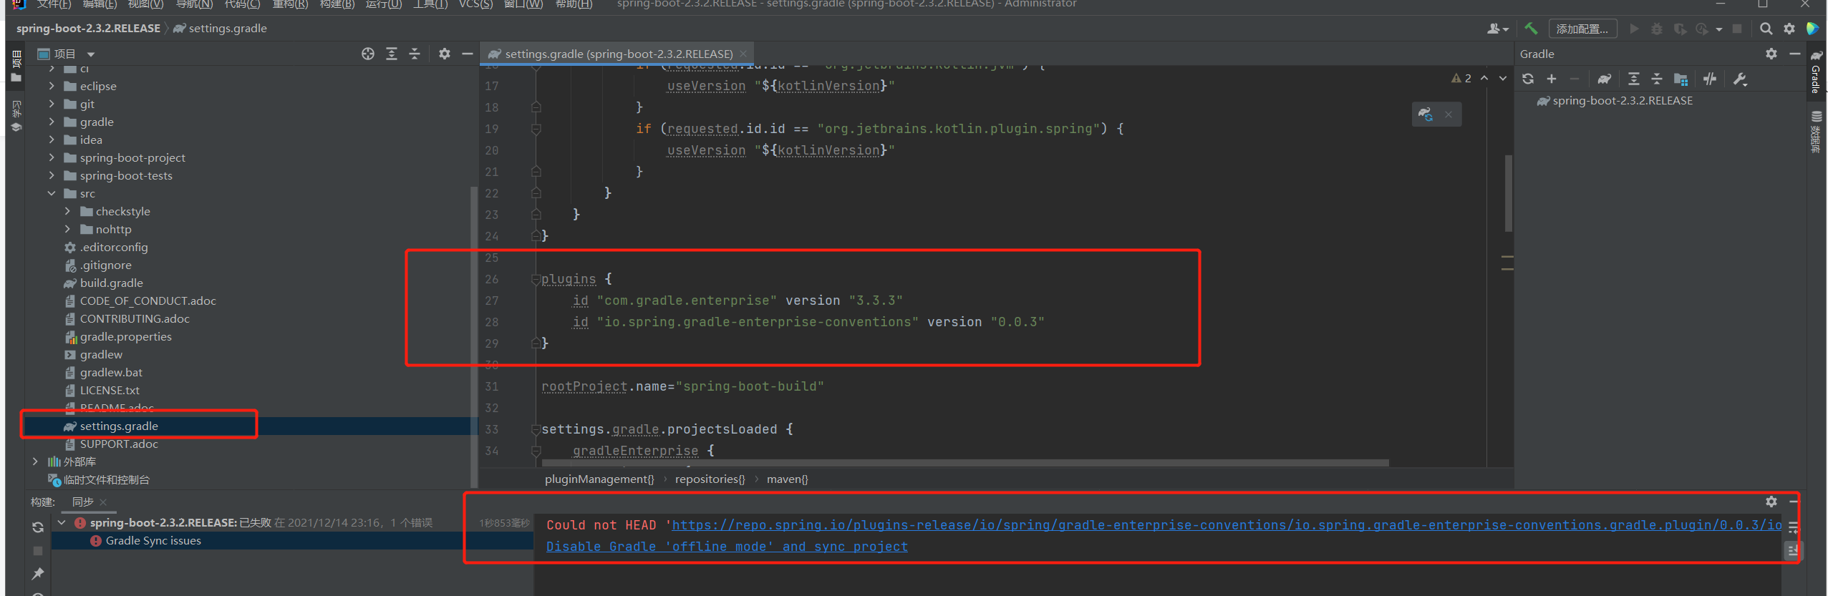Click the Gradle dependencies folder icon
Viewport: 1828px width, 596px height.
(1680, 79)
